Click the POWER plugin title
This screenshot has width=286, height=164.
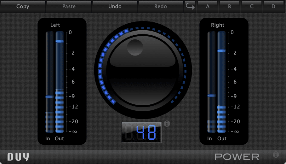tap(237, 157)
